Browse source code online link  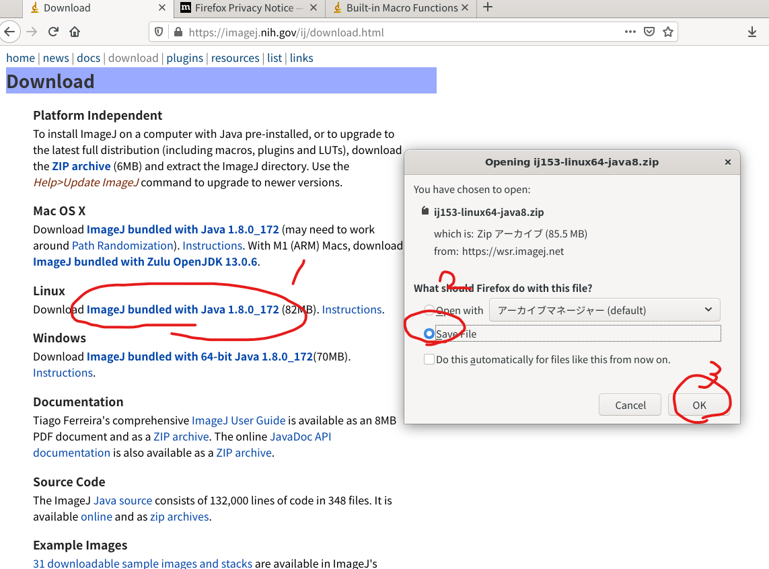pos(96,517)
